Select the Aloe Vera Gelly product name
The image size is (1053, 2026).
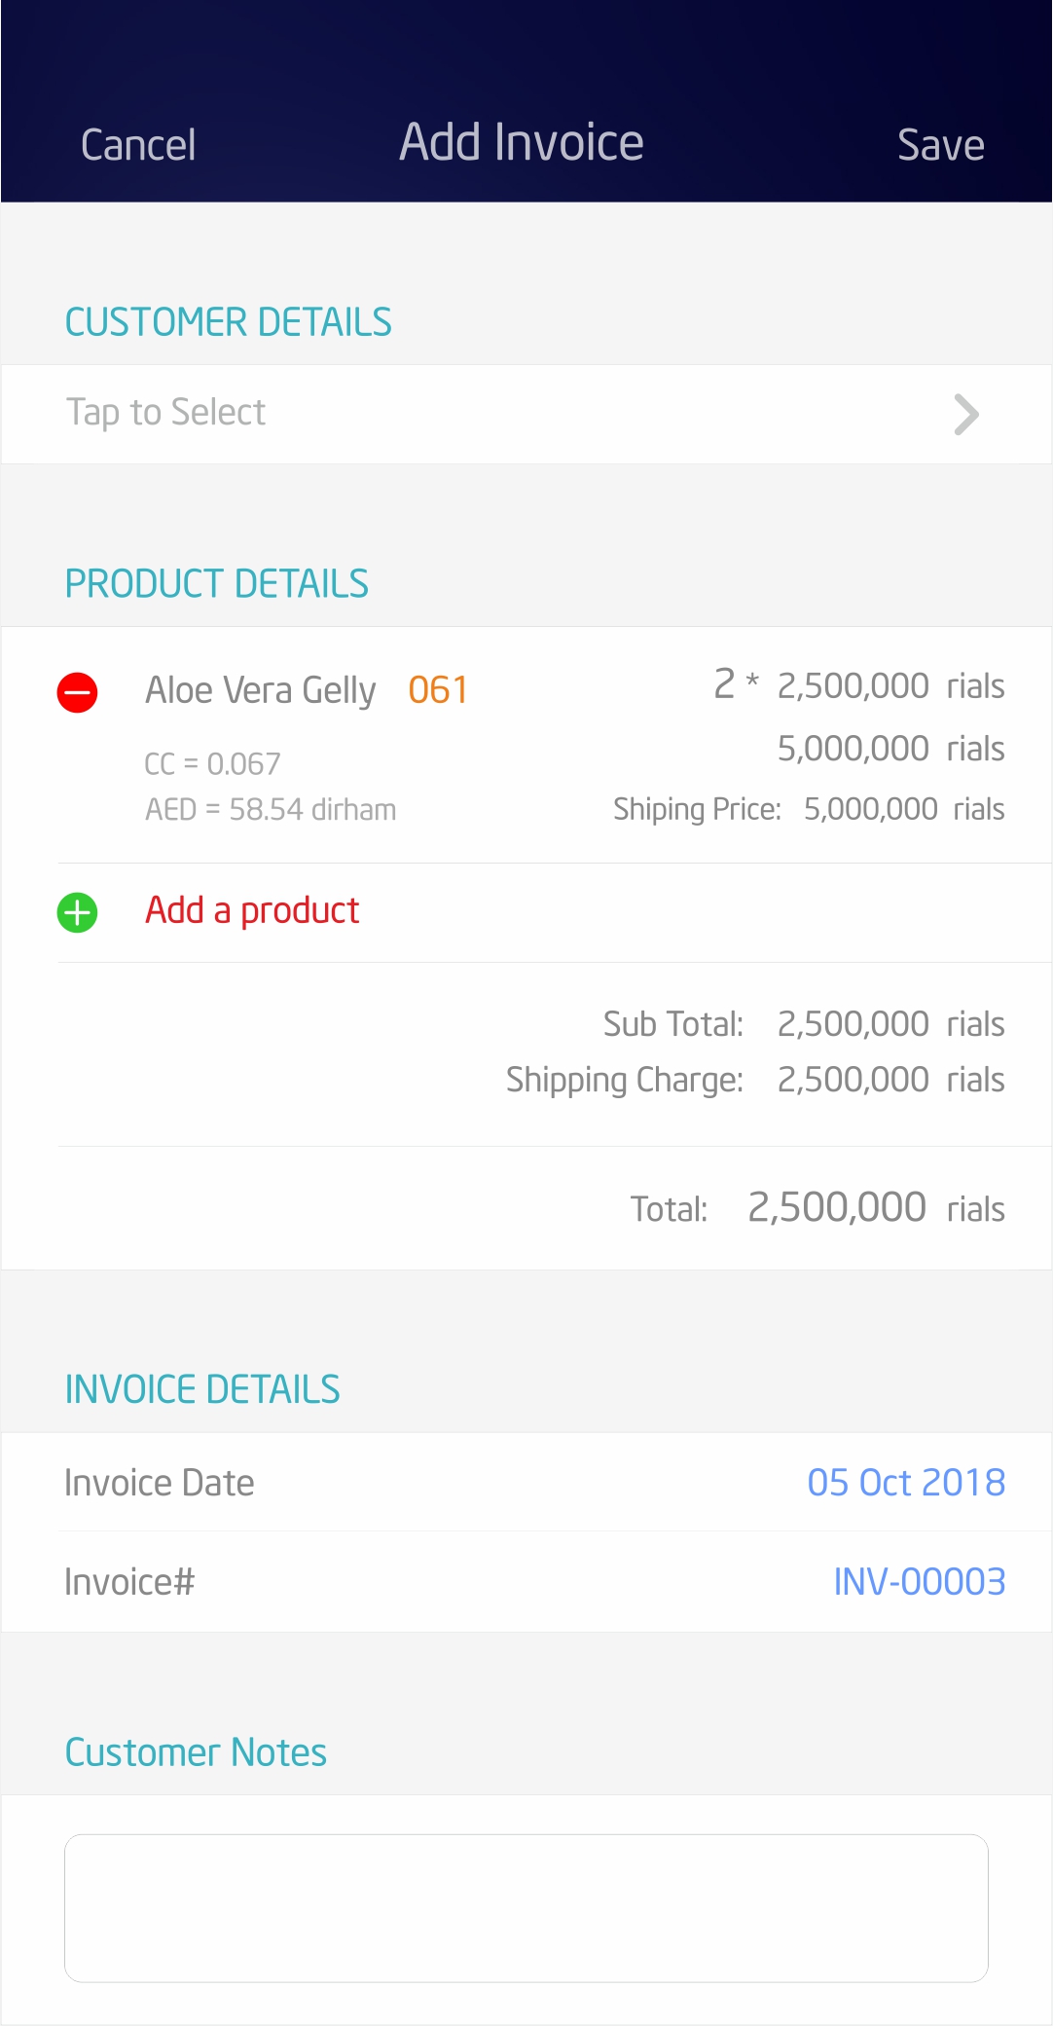click(x=260, y=690)
